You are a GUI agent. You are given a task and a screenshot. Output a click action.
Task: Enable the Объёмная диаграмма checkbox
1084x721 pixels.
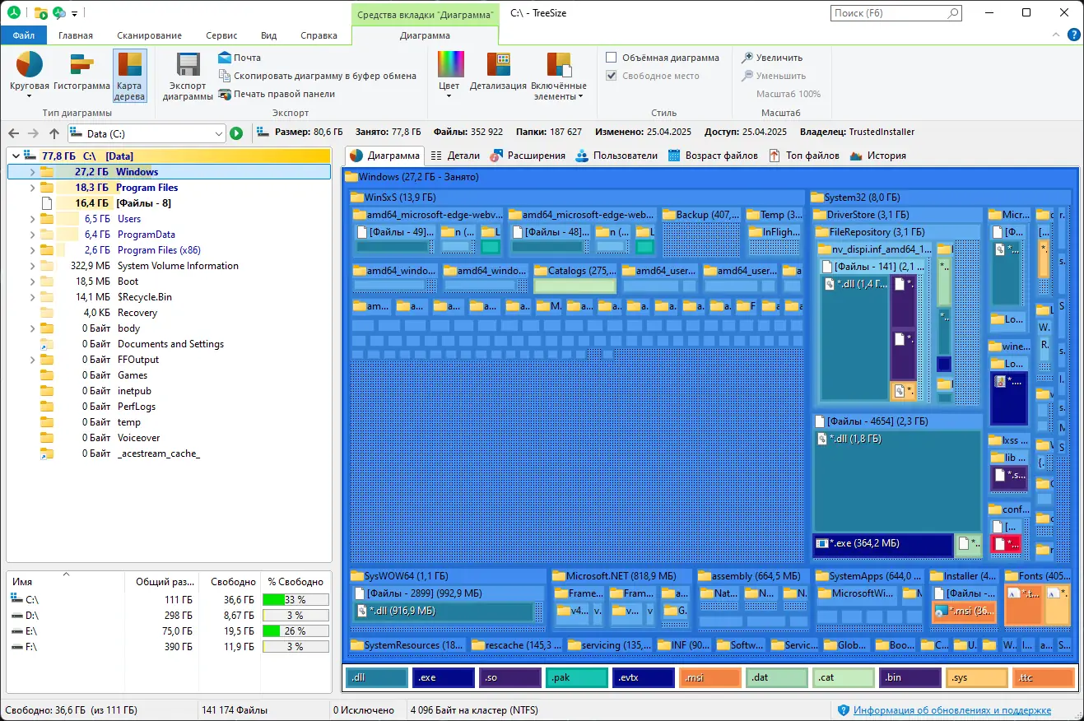(612, 58)
